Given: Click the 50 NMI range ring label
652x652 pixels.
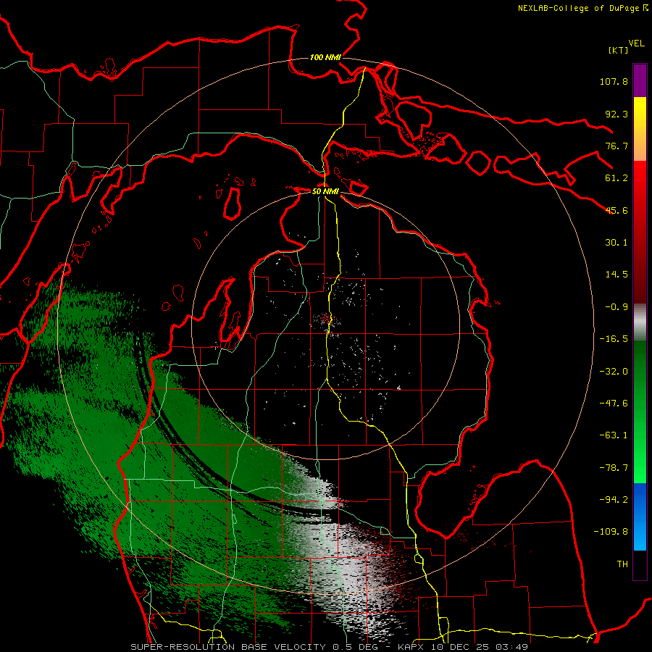Looking at the screenshot, I should click(325, 192).
